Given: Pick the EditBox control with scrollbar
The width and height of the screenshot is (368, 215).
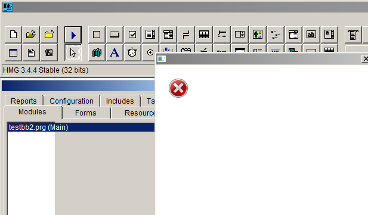Looking at the screenshot, I should tap(329, 35).
